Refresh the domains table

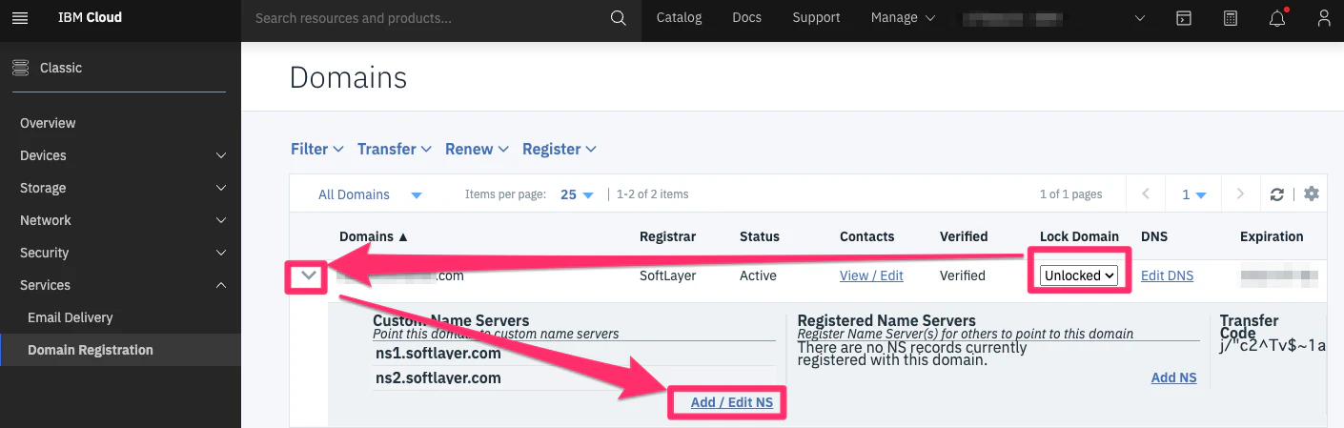coord(1277,194)
